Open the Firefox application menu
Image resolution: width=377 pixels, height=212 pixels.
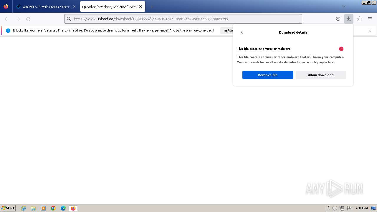[x=370, y=19]
